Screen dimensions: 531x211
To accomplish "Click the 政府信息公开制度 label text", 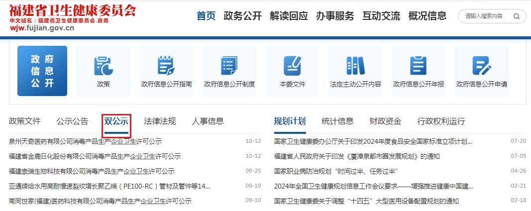I will [229, 84].
